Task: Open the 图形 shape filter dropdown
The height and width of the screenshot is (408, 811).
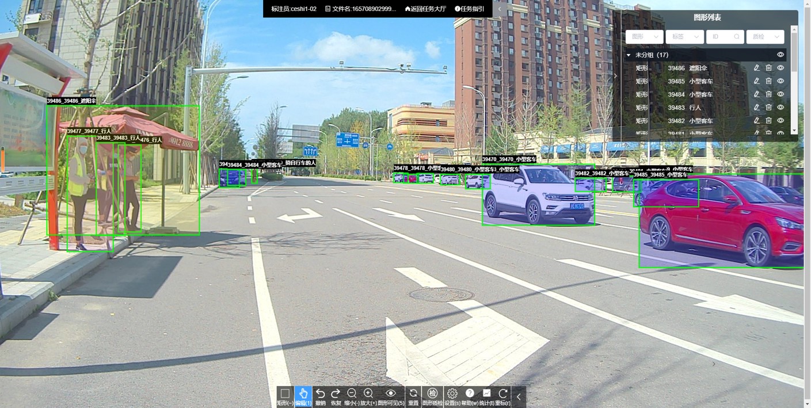Action: (x=644, y=37)
